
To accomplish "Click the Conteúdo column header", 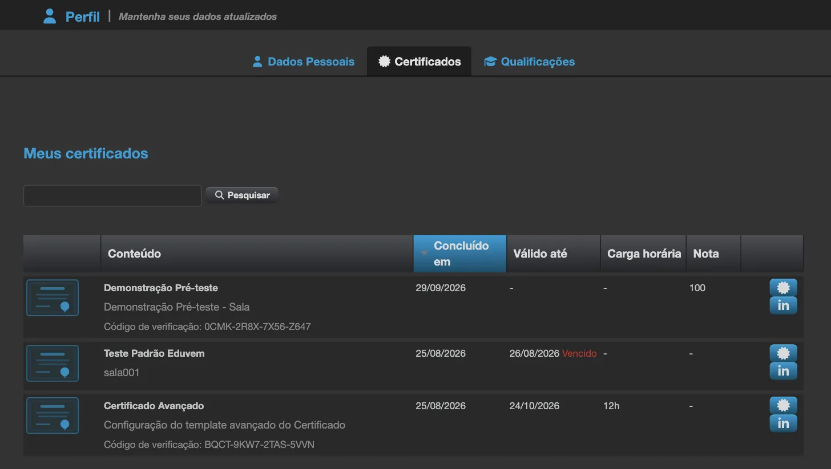I will point(257,254).
